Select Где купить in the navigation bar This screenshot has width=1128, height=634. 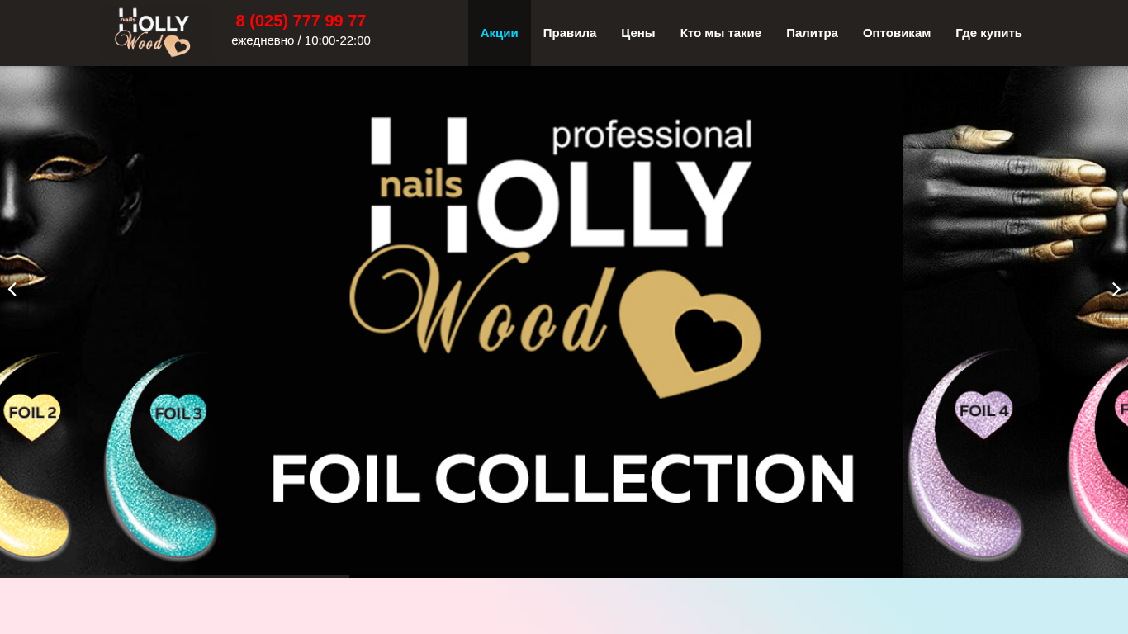coord(988,33)
